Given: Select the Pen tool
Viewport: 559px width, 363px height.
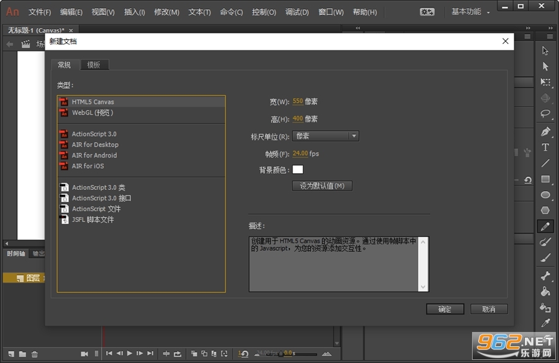Looking at the screenshot, I should point(545,132).
